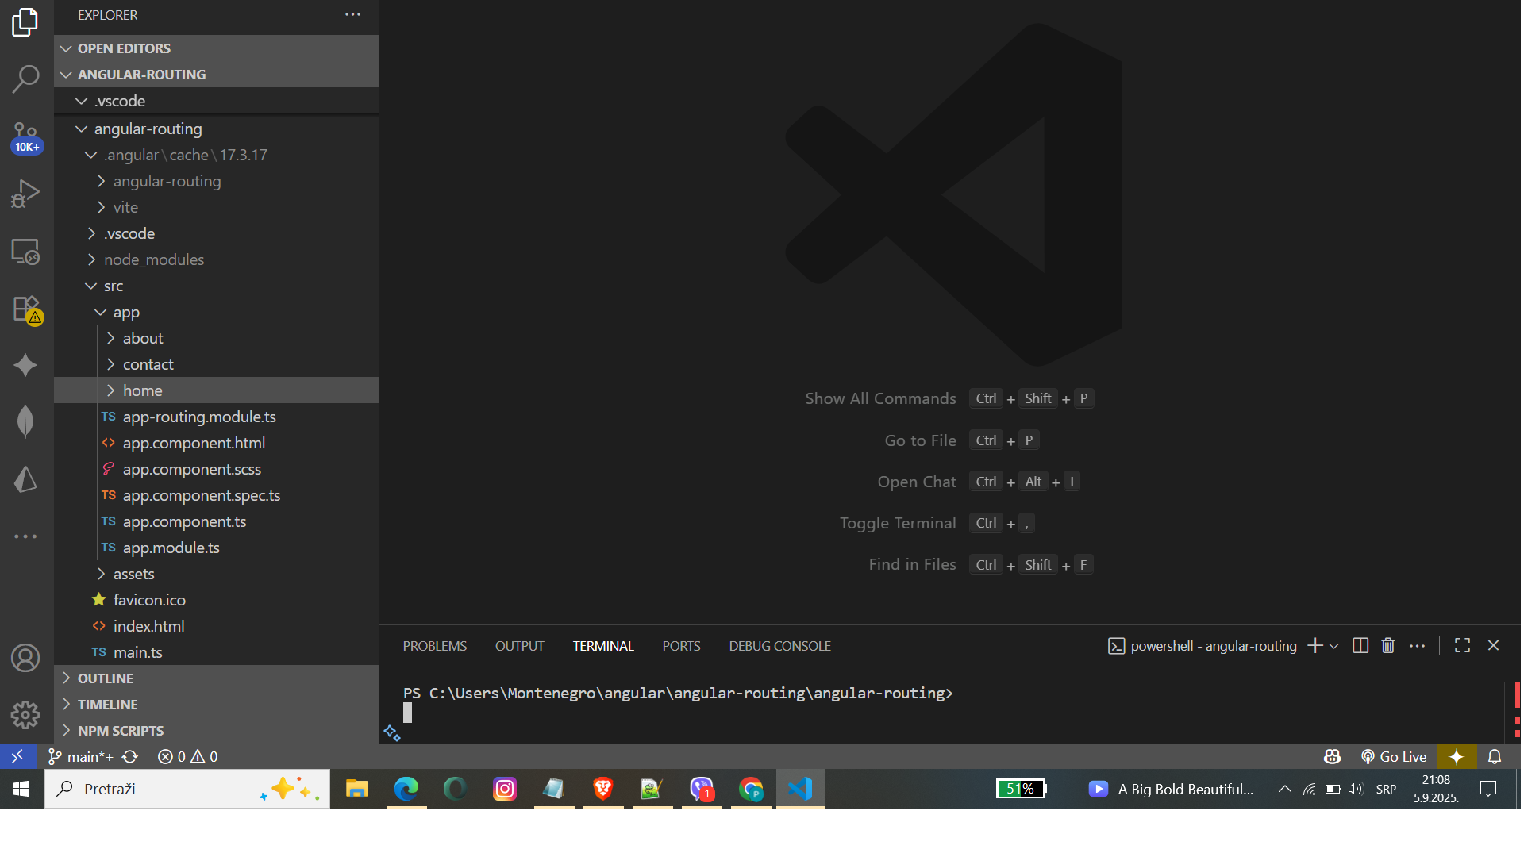Image resolution: width=1524 pixels, height=857 pixels.
Task: Click the Windows Start button
Action: [x=21, y=789]
